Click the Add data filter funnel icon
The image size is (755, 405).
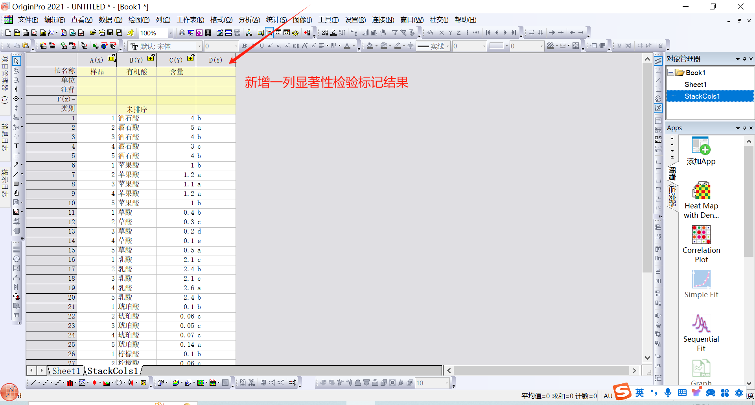394,33
